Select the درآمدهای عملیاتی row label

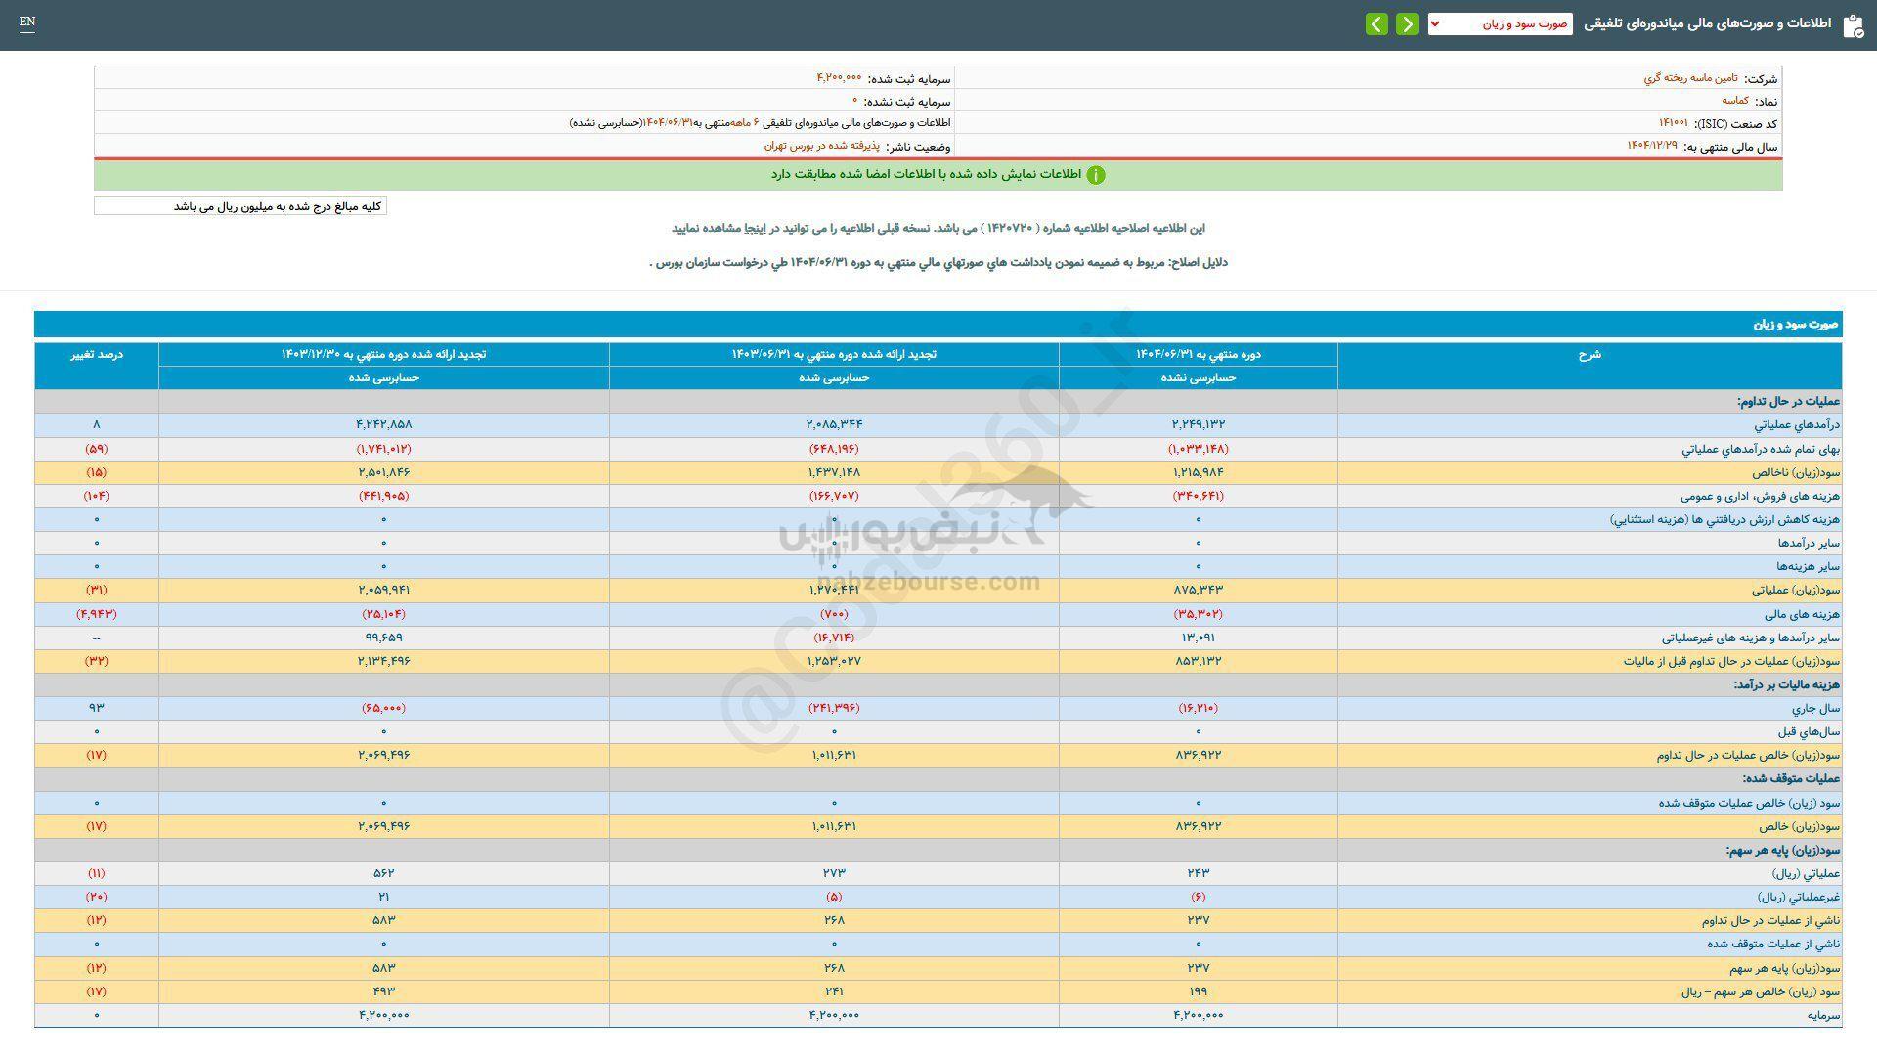[1797, 425]
